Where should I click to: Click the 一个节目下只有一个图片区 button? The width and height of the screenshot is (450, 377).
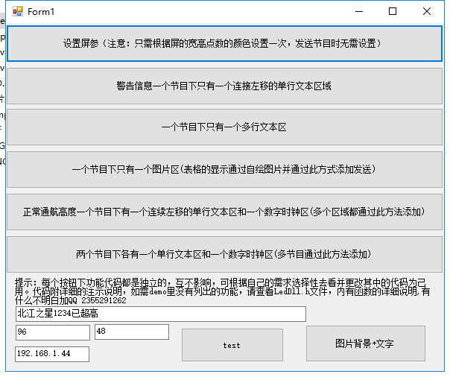tap(224, 170)
